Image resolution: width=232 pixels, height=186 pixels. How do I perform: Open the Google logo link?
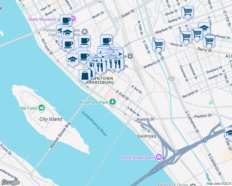click(10, 183)
